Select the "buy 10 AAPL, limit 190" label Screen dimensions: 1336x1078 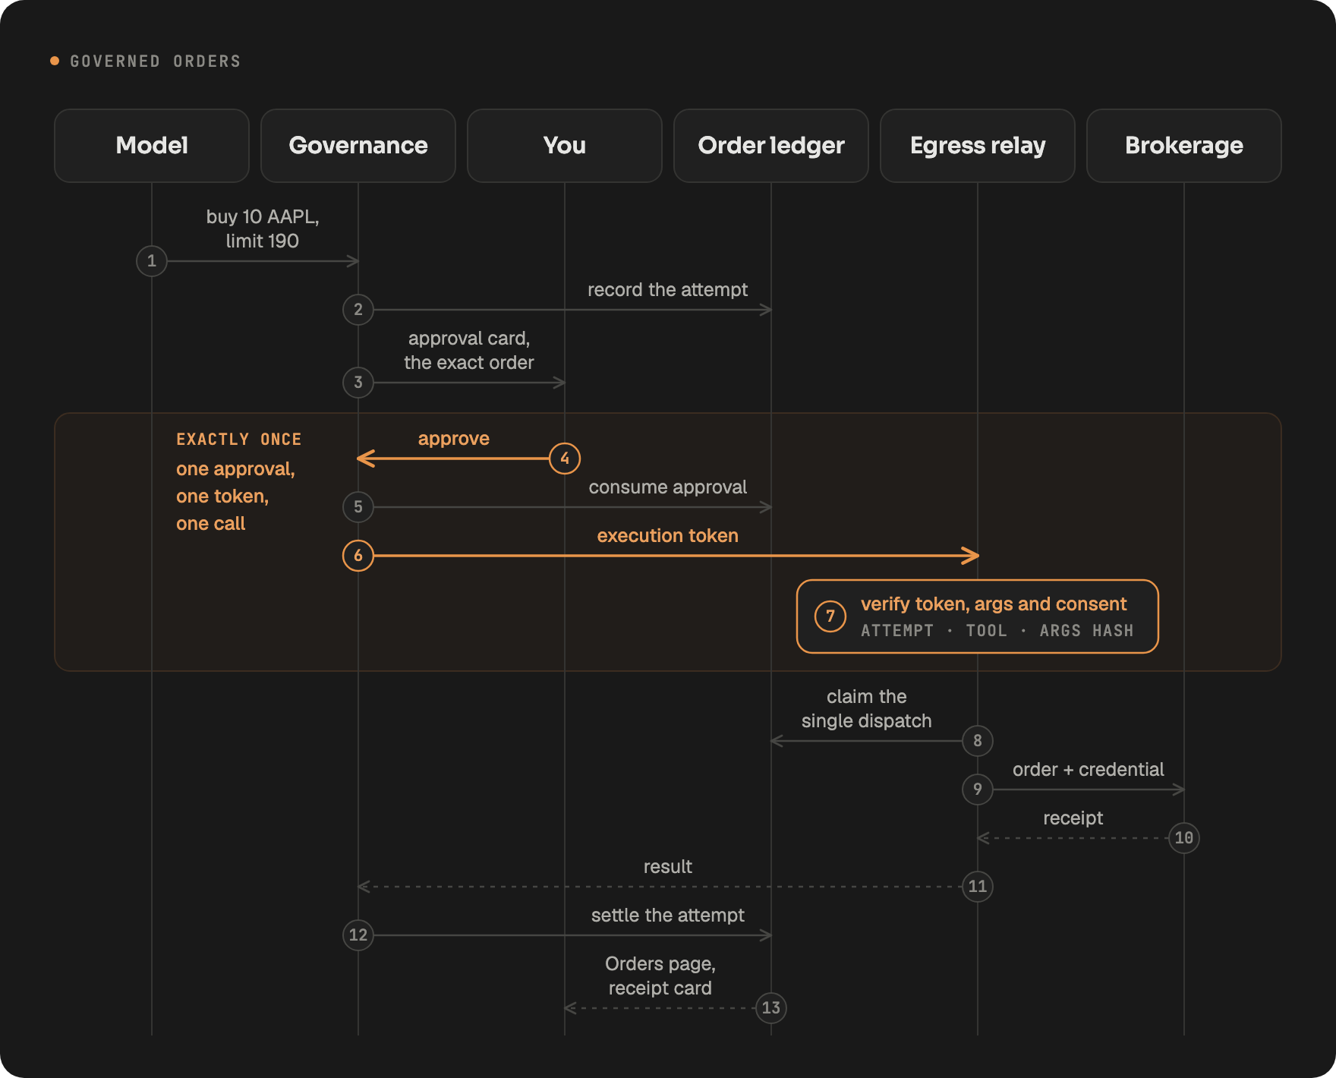tap(263, 229)
